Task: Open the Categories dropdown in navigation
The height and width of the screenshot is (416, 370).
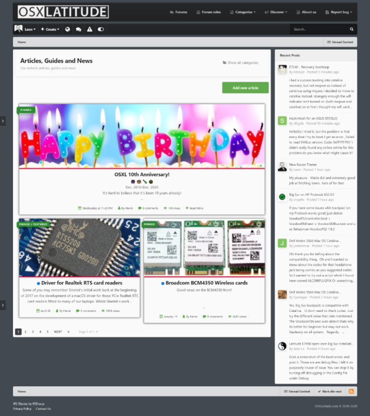Action: pos(243,12)
